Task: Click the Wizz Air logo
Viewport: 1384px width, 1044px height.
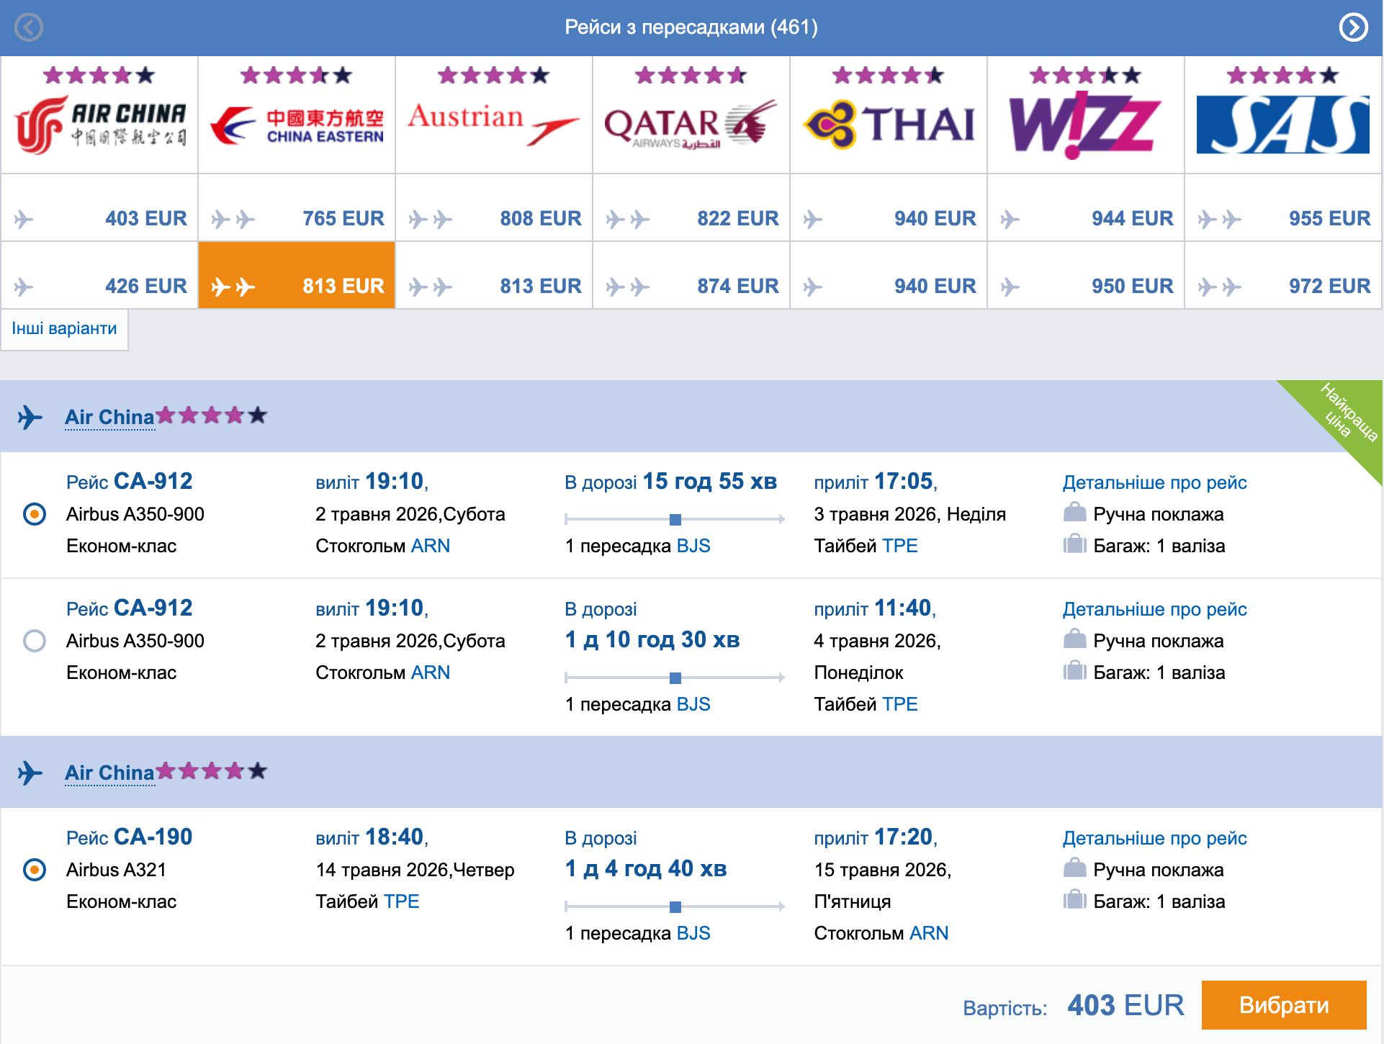Action: tap(1085, 124)
